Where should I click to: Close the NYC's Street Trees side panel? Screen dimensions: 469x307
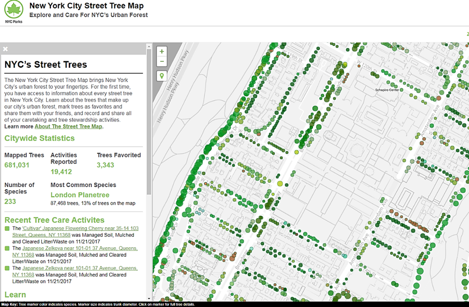click(x=5, y=49)
